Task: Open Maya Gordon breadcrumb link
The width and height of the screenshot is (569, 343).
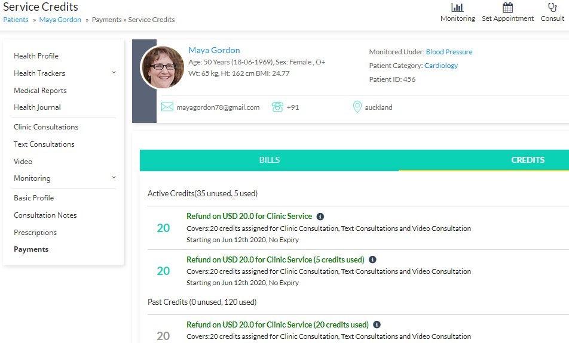Action: pos(60,20)
